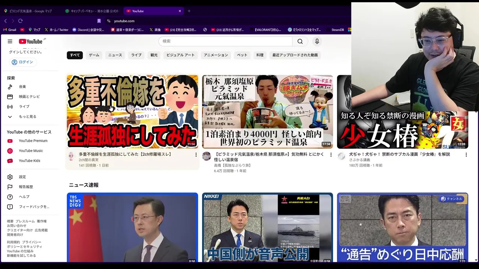Click the YouTube logo

[31, 41]
